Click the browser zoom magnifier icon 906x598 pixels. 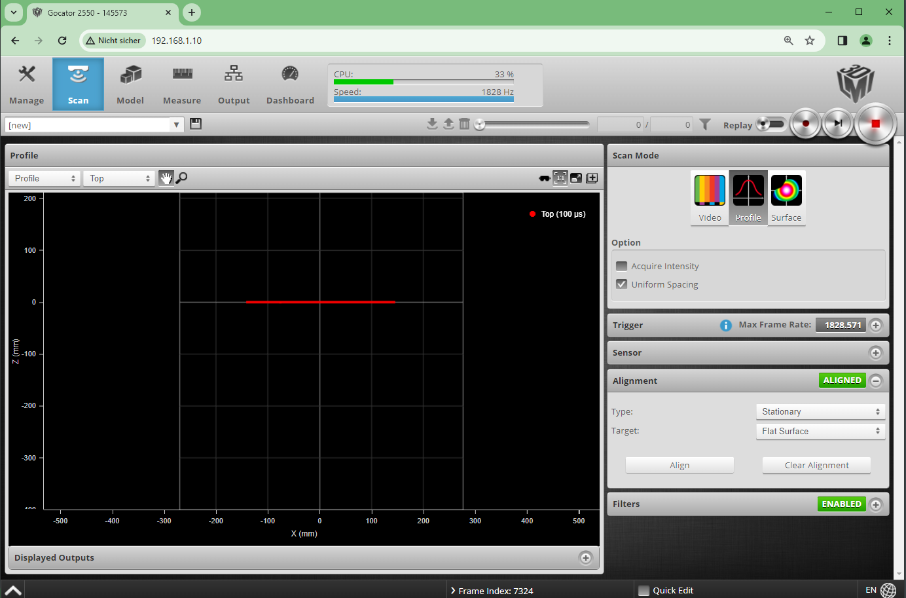click(x=789, y=41)
